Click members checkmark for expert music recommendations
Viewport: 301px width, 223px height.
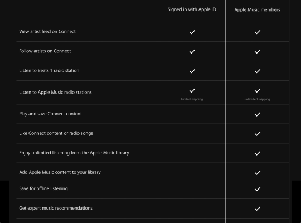(258, 209)
